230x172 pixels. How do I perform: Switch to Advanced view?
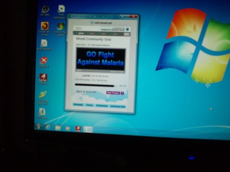tap(117, 106)
